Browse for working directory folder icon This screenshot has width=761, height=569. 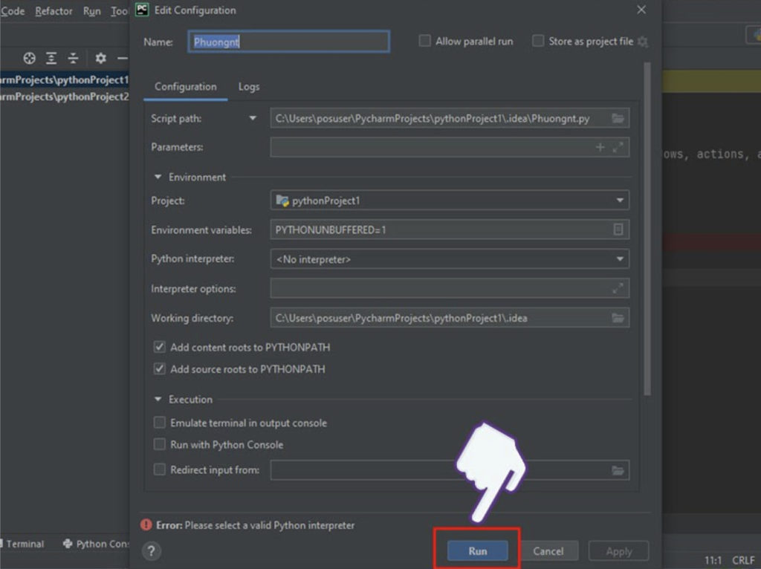(x=618, y=318)
